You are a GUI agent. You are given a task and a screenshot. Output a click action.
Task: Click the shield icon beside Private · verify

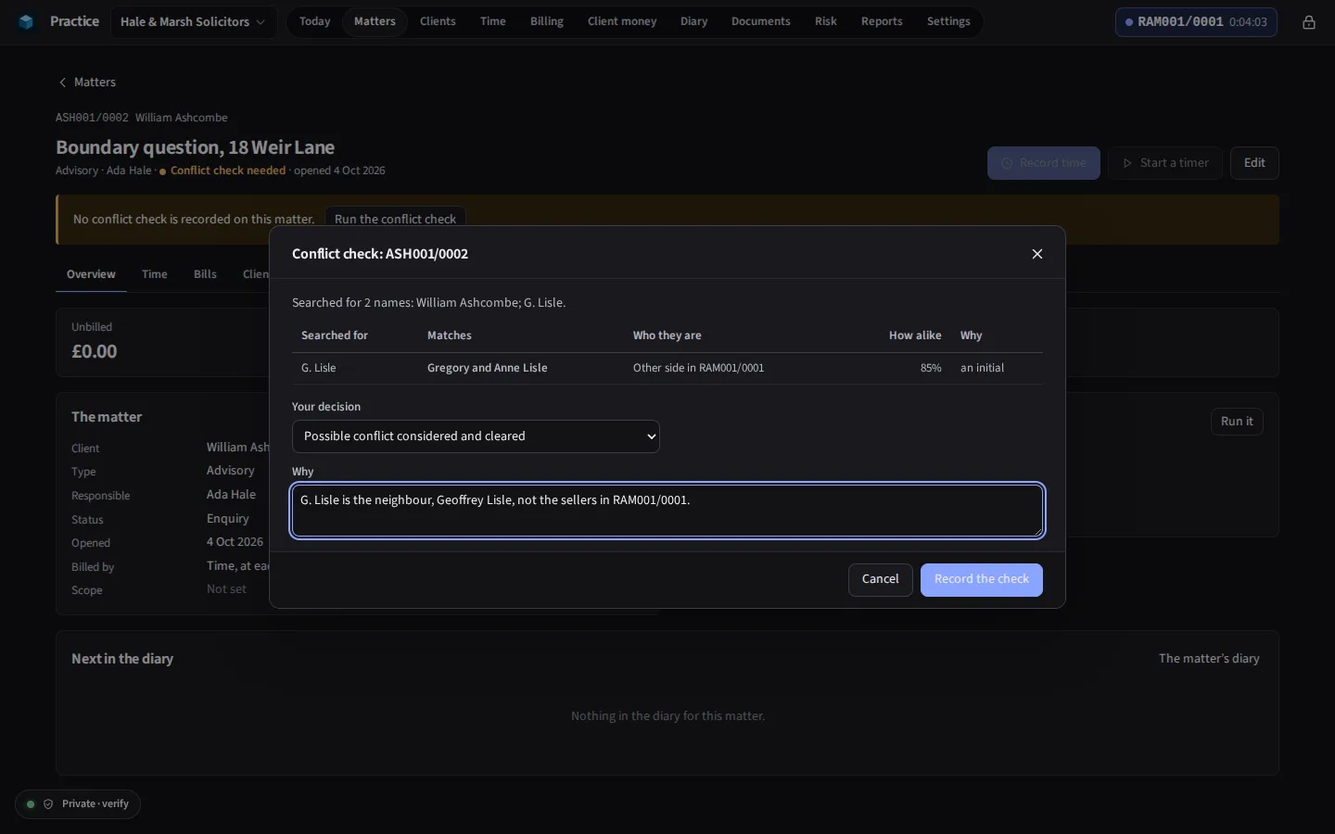point(48,804)
